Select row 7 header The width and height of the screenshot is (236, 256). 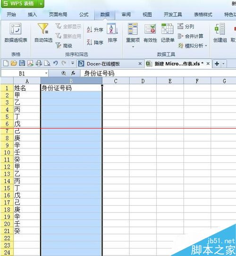(7, 131)
